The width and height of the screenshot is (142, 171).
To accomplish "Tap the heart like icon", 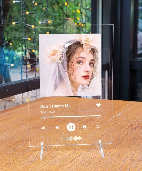I will click(99, 105).
